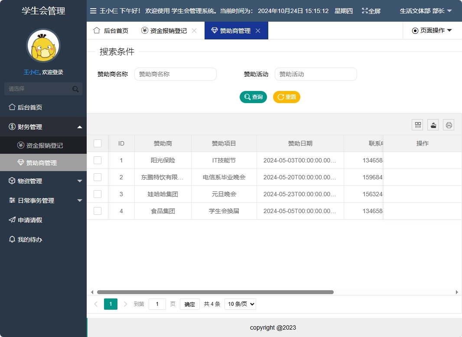Click inside the 赞助商名称 input field
The image size is (462, 337).
175,74
